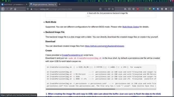Bookmark this page with the star
The height and width of the screenshot is (97, 174).
pos(113,9)
